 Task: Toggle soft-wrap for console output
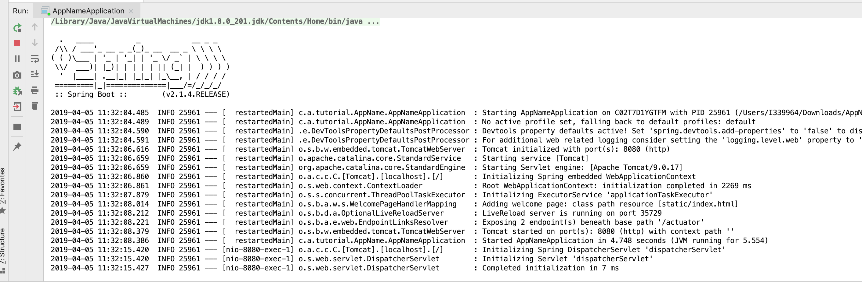coord(35,59)
